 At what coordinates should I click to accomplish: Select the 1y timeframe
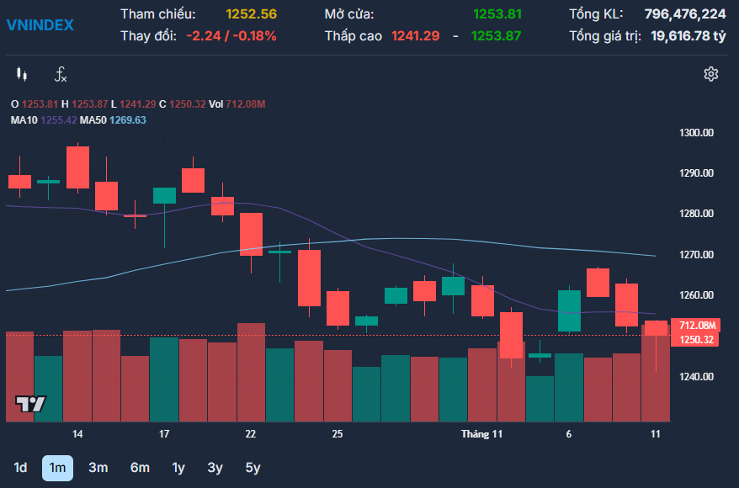coord(178,468)
